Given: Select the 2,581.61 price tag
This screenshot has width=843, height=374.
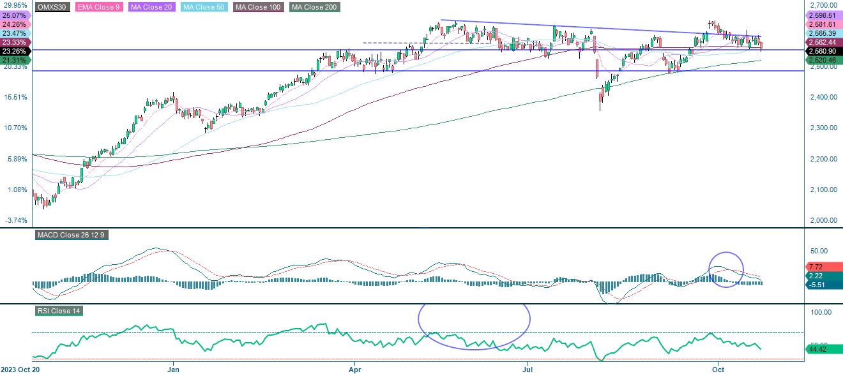Looking at the screenshot, I should 823,24.
